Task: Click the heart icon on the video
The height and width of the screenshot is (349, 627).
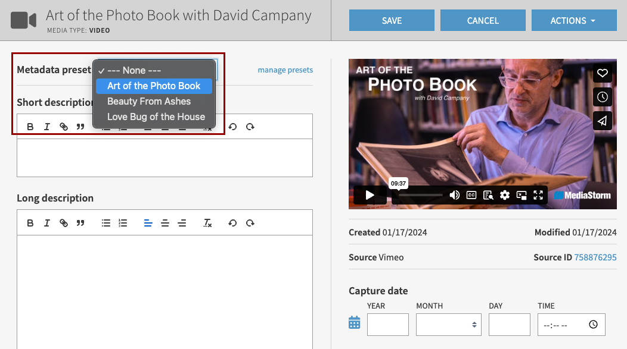Action: 603,73
